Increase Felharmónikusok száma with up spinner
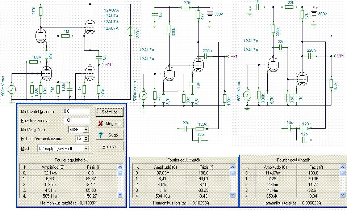 pos(86,137)
